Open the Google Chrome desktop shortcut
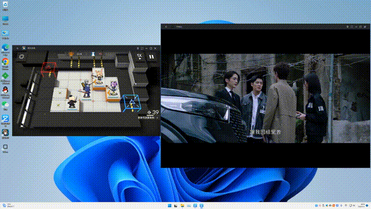Viewport: 371px width, 209px height. 5,62
